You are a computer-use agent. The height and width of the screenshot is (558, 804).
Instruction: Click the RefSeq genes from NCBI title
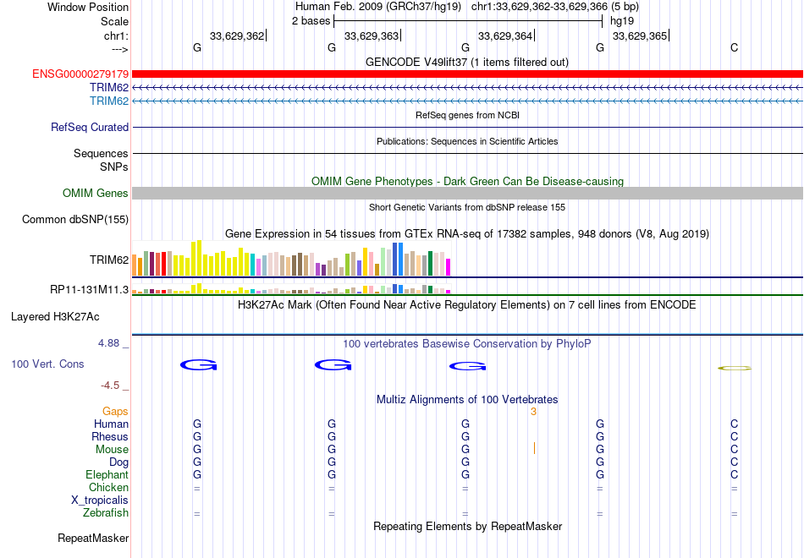coord(467,115)
